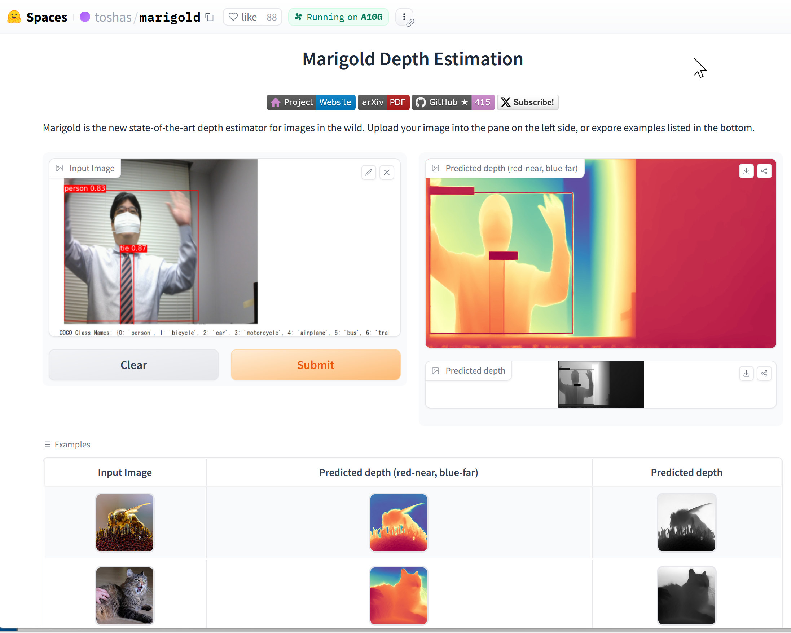Open the three-dot more options menu
791x633 pixels.
coord(404,17)
